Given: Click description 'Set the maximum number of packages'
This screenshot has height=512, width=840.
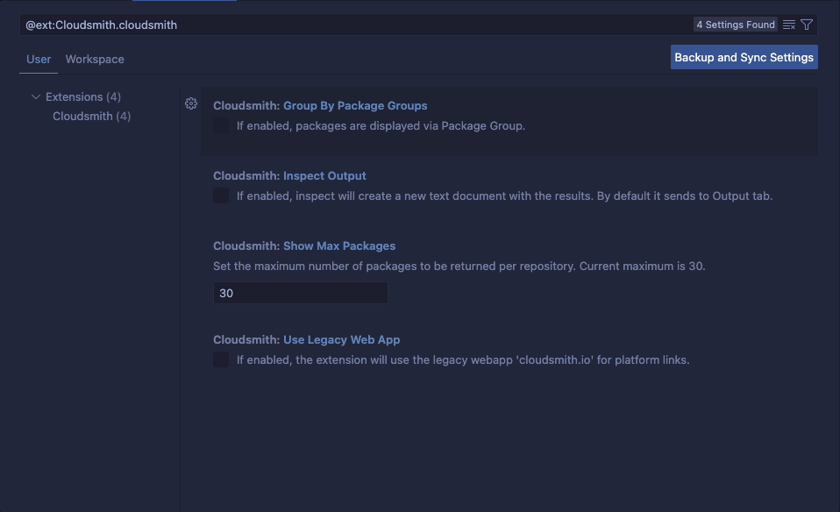Looking at the screenshot, I should click(x=459, y=267).
